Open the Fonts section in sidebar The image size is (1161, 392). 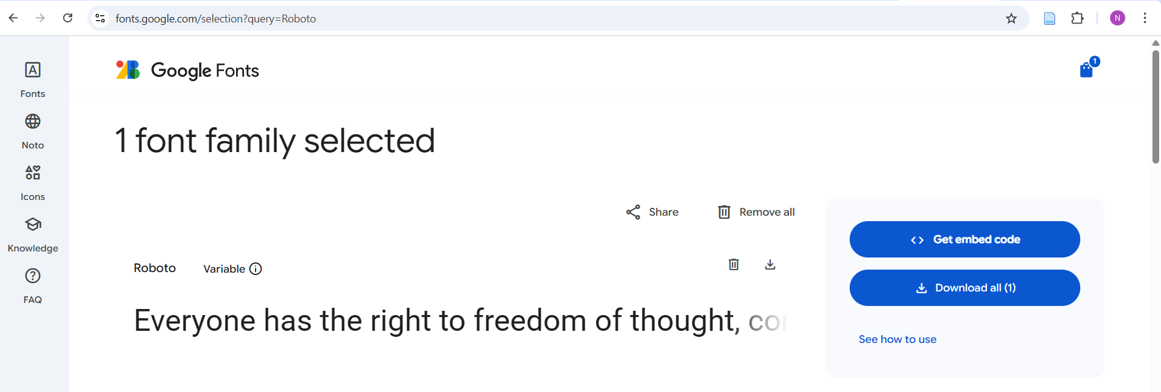click(x=33, y=79)
